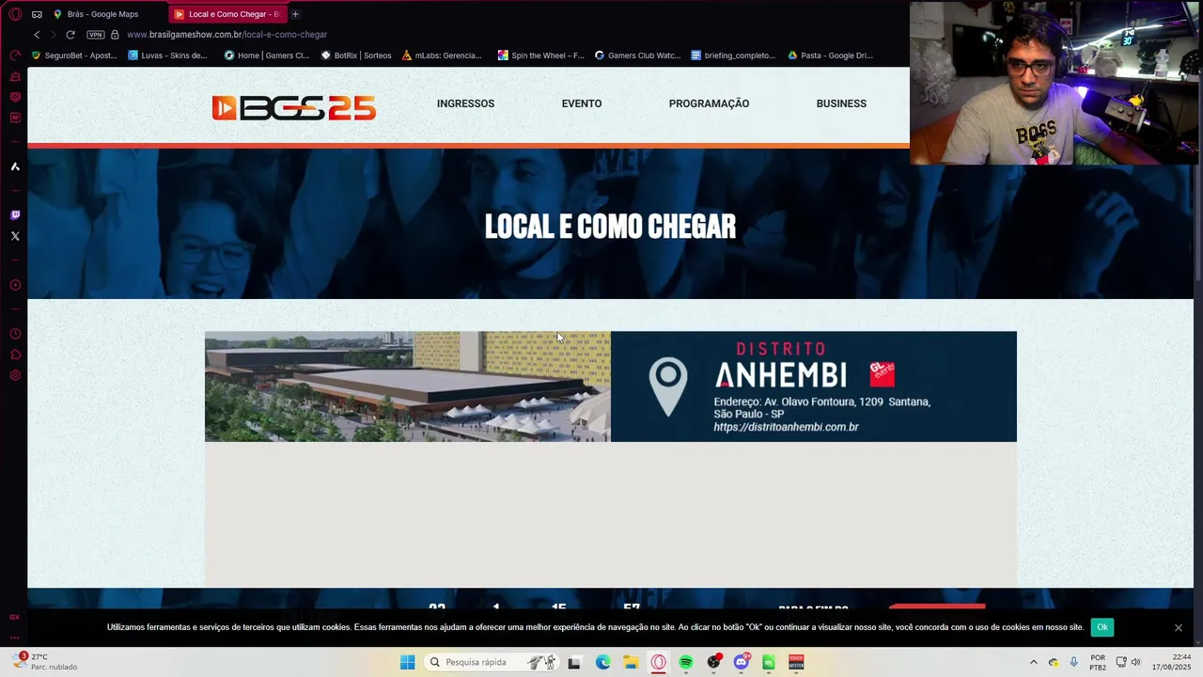Click the tray microphone icon
The height and width of the screenshot is (677, 1203).
point(1074,662)
